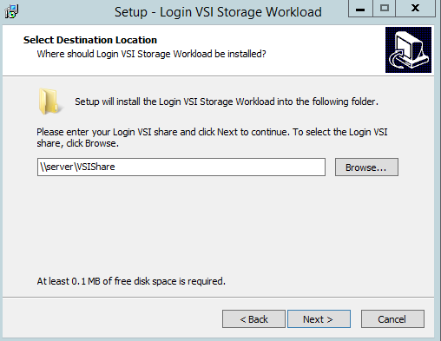
Task: Click the Setup - Login VSI Storage Workload title
Action: (218, 12)
